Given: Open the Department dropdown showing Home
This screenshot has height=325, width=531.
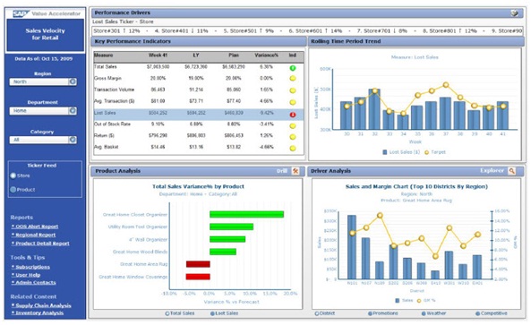Looking at the screenshot, I should (43, 111).
